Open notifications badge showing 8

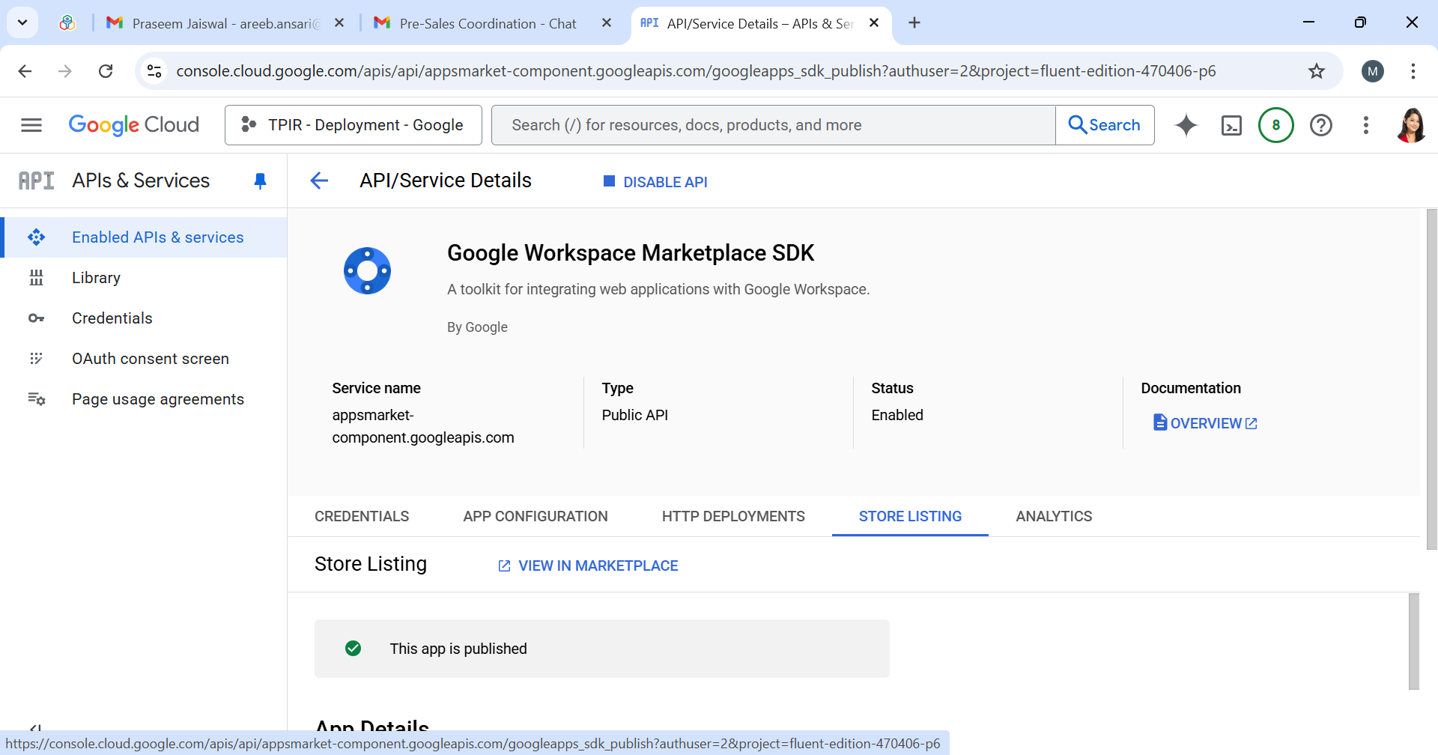[x=1276, y=125]
